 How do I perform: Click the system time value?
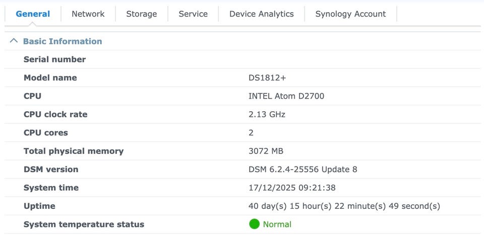(292, 188)
